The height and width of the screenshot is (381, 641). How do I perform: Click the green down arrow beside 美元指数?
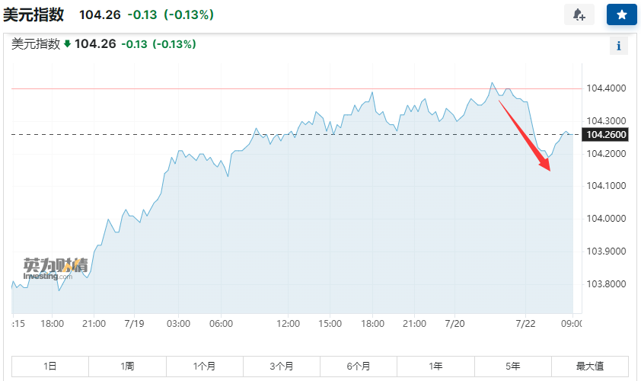click(67, 44)
